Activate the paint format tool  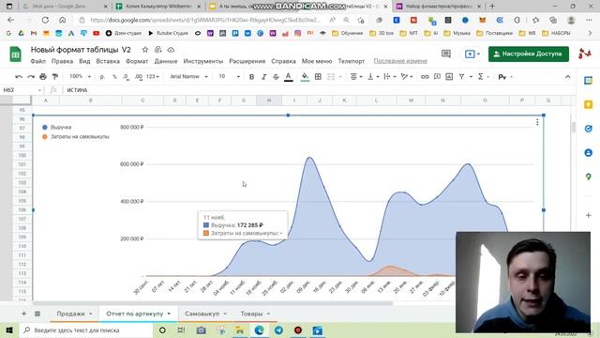(55, 77)
